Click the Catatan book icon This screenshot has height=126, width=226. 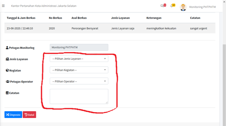(7, 93)
